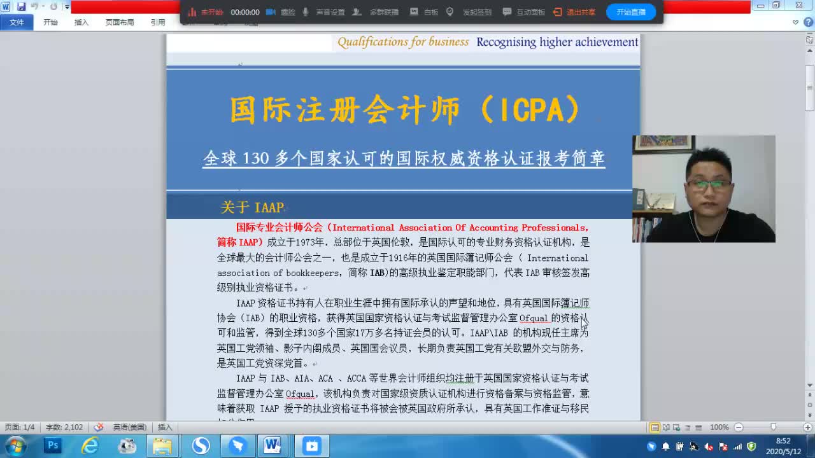
Task: Click the proofing errors icon in status bar
Action: [x=99, y=427]
